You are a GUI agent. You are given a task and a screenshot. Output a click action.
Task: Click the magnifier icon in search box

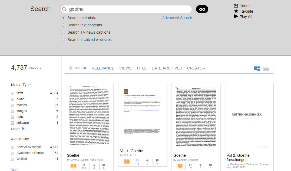pyautogui.click(x=64, y=9)
